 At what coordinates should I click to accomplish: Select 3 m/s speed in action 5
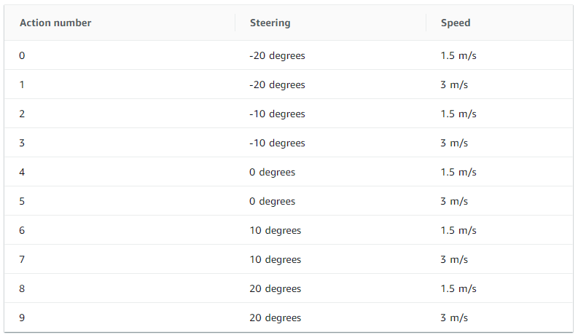pos(454,201)
